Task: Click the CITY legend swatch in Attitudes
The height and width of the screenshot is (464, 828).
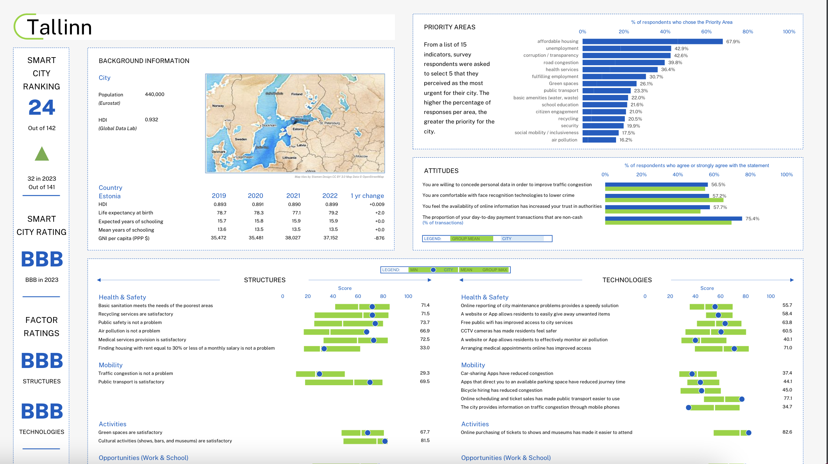Action: coord(522,239)
